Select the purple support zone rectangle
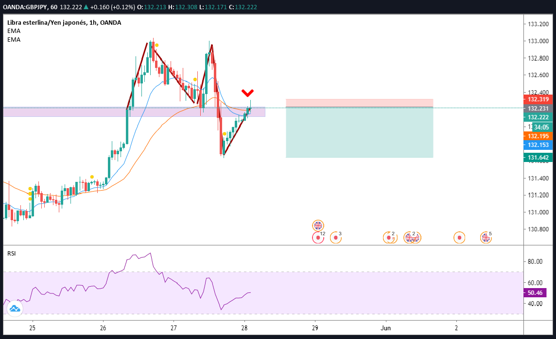Viewport: 556px width, 339px height. (134, 112)
